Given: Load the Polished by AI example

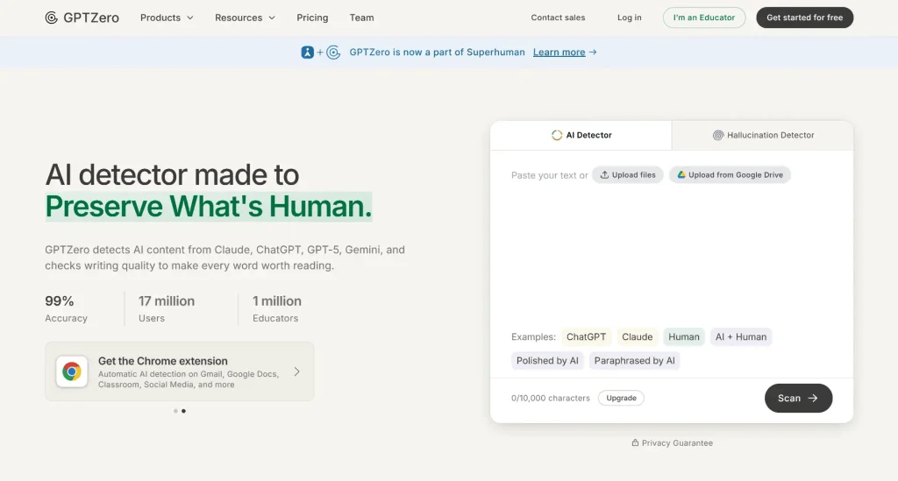Looking at the screenshot, I should (547, 361).
